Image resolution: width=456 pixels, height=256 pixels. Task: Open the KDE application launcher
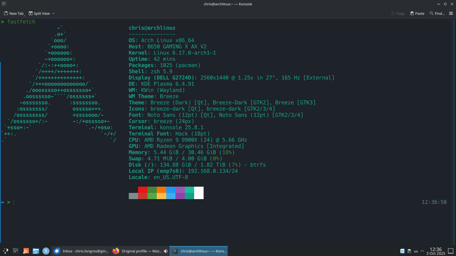6,251
